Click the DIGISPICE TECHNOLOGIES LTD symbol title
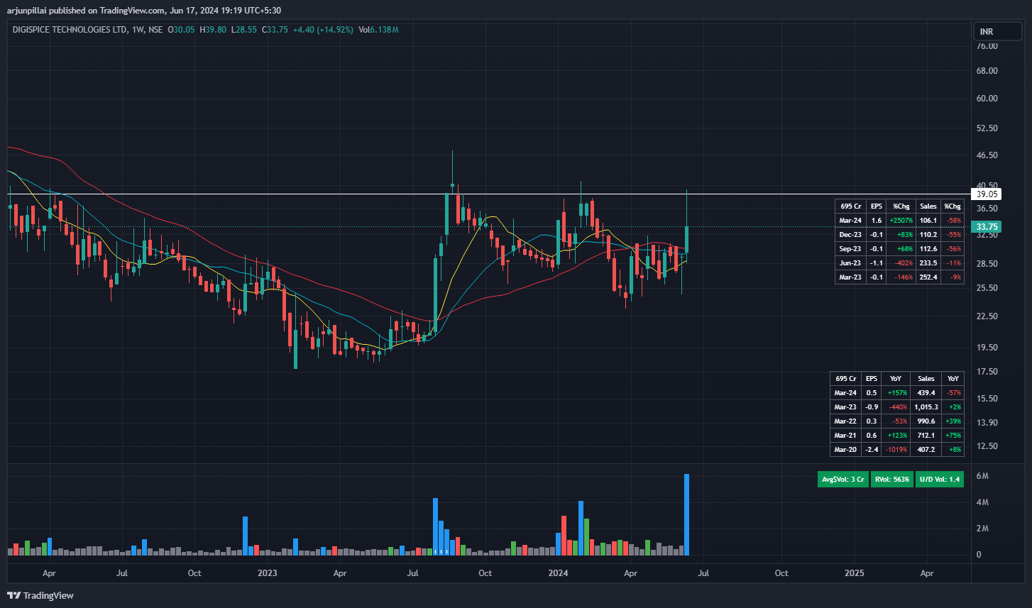The height and width of the screenshot is (608, 1032). (x=70, y=30)
